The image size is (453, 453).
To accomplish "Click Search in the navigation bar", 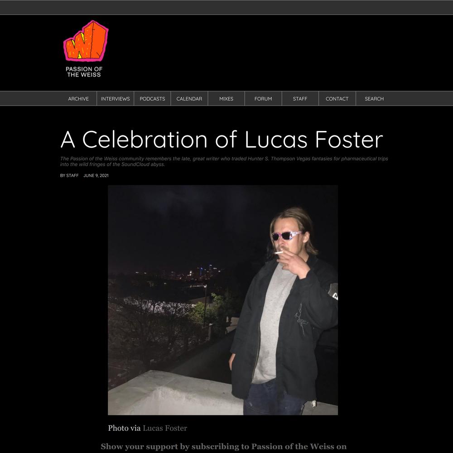I will [x=374, y=99].
